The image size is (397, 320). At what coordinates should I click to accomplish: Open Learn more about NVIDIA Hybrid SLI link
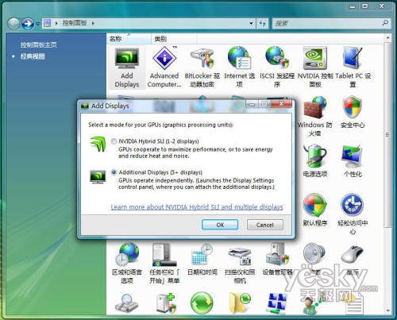pyautogui.click(x=197, y=206)
